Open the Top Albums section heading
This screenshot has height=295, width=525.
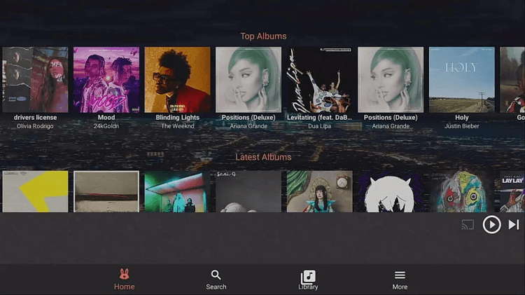(x=263, y=36)
